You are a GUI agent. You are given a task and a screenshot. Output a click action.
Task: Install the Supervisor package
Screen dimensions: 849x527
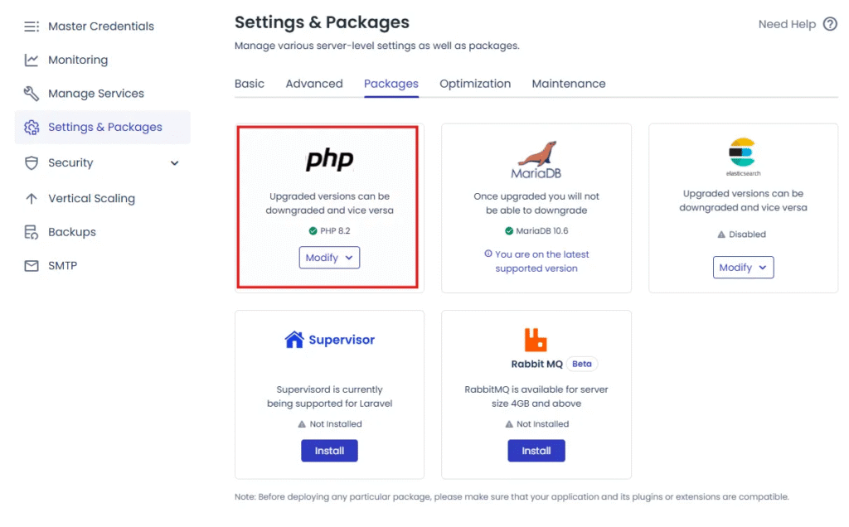coord(329,451)
